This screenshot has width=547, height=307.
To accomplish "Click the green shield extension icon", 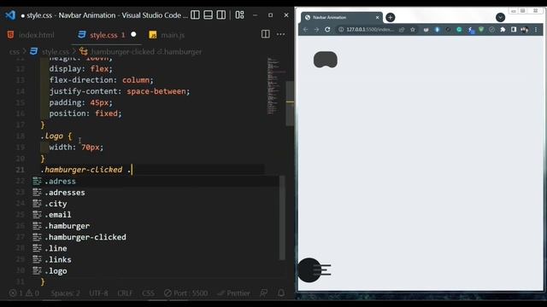I will point(481,30).
